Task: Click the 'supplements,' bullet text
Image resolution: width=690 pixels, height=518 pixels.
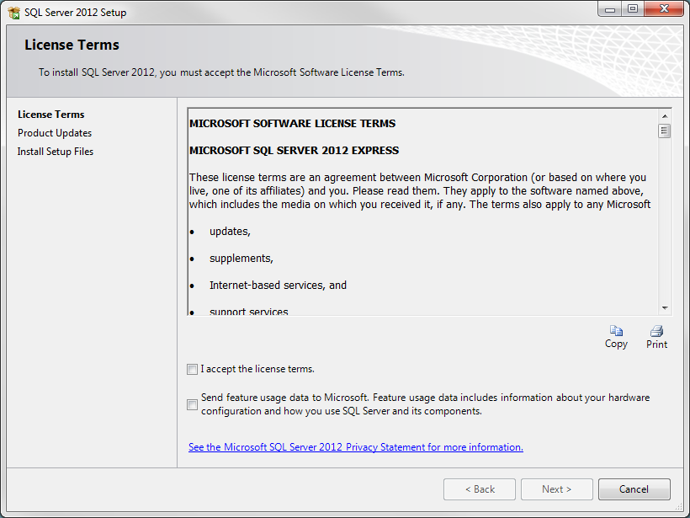Action: tap(241, 258)
